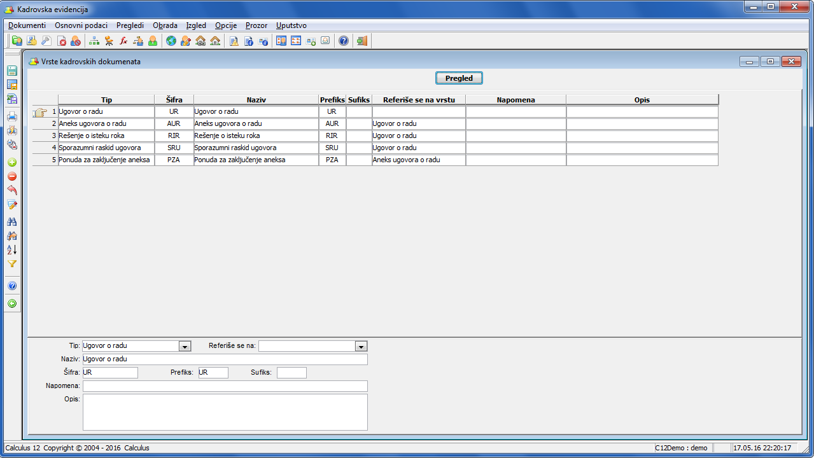Viewport: 814px width, 458px height.
Task: Click the green person toolbar icon
Action: pyautogui.click(x=153, y=41)
